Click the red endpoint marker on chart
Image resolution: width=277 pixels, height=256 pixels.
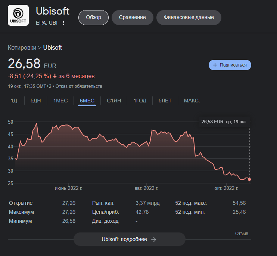pos(249,179)
